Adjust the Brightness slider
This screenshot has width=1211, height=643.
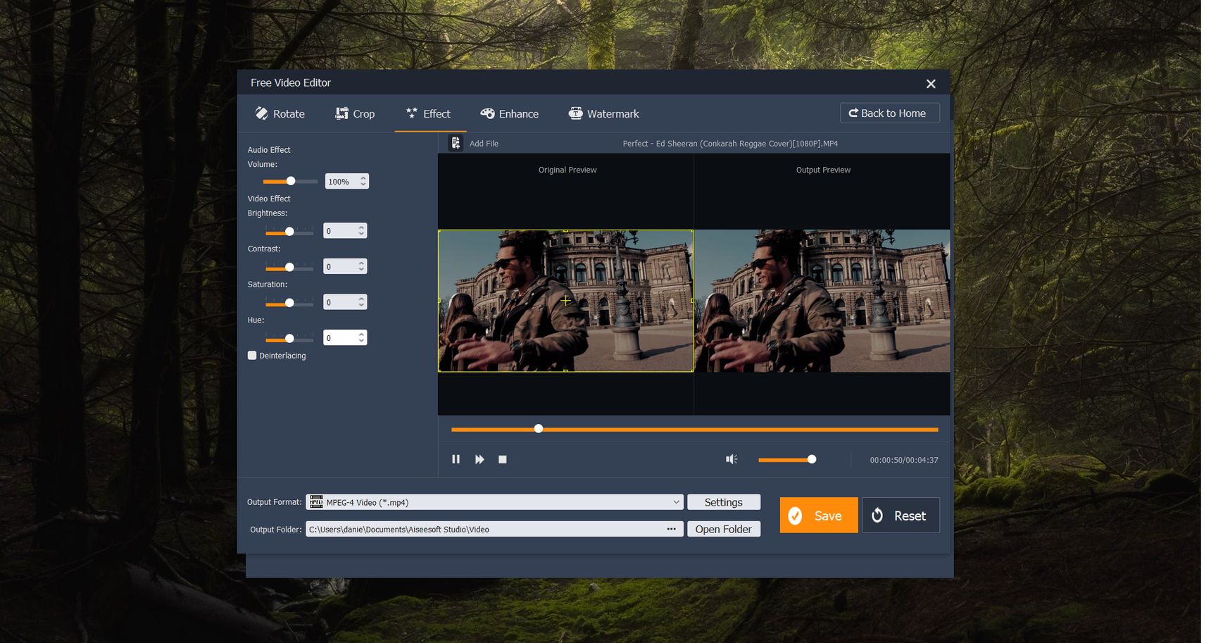289,231
